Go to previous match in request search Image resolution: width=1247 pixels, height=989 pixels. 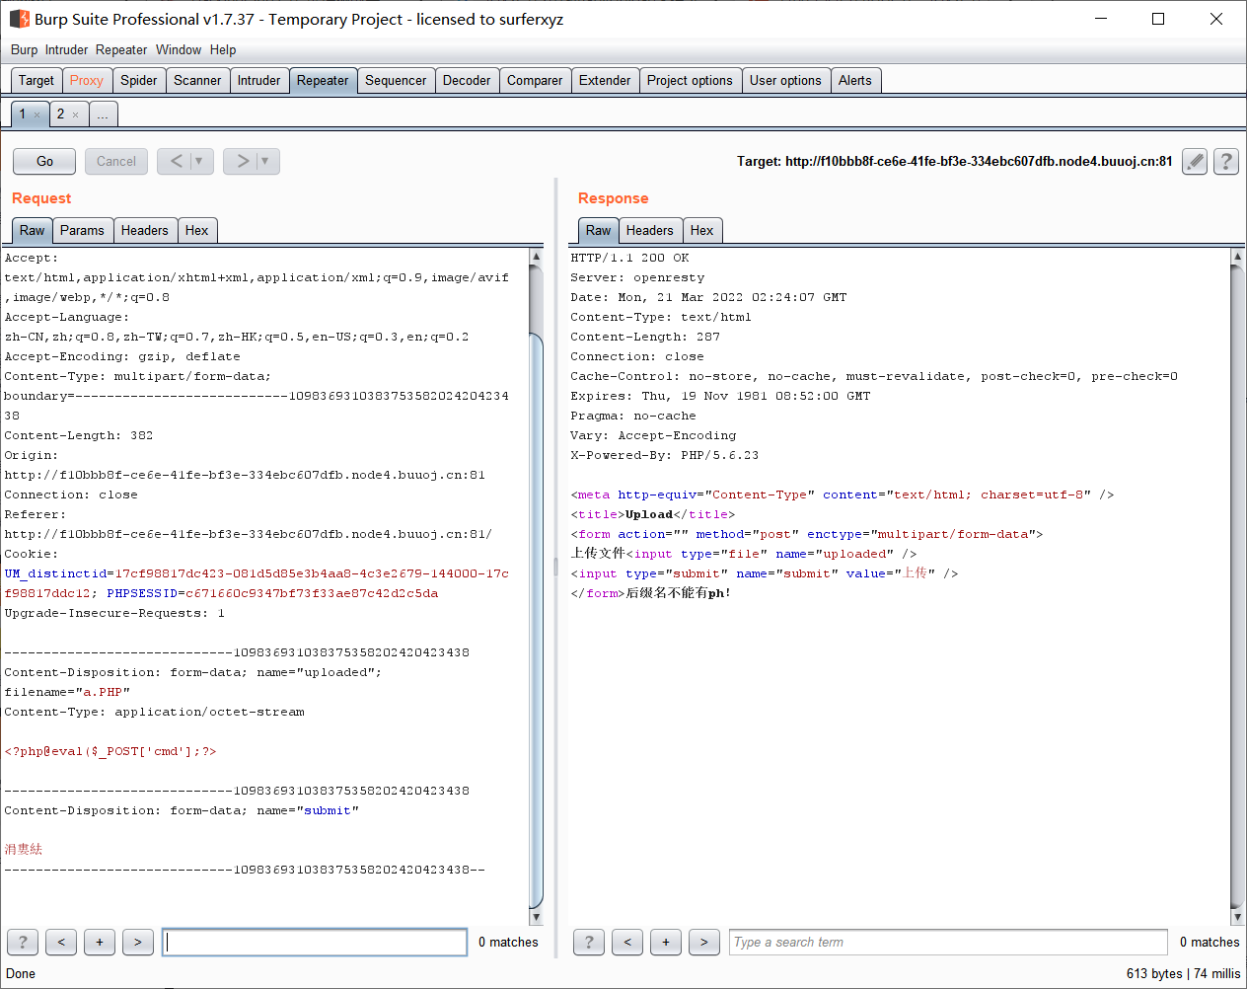[61, 943]
